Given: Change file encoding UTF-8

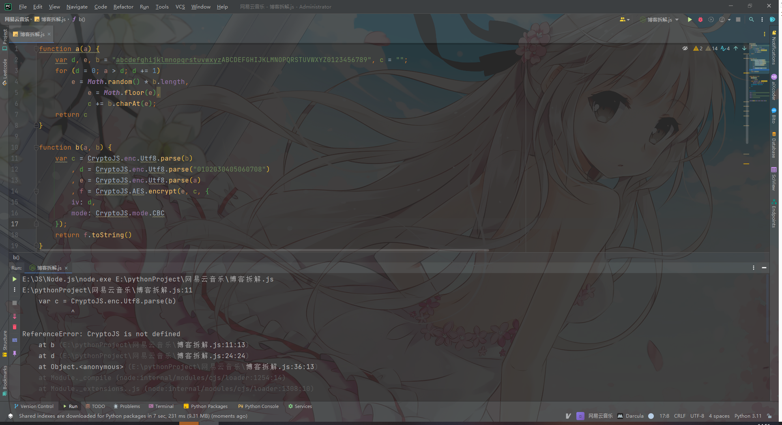Looking at the screenshot, I should pos(697,416).
